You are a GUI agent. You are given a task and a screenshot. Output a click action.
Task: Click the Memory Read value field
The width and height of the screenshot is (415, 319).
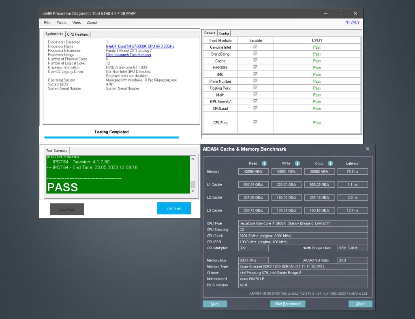click(253, 171)
